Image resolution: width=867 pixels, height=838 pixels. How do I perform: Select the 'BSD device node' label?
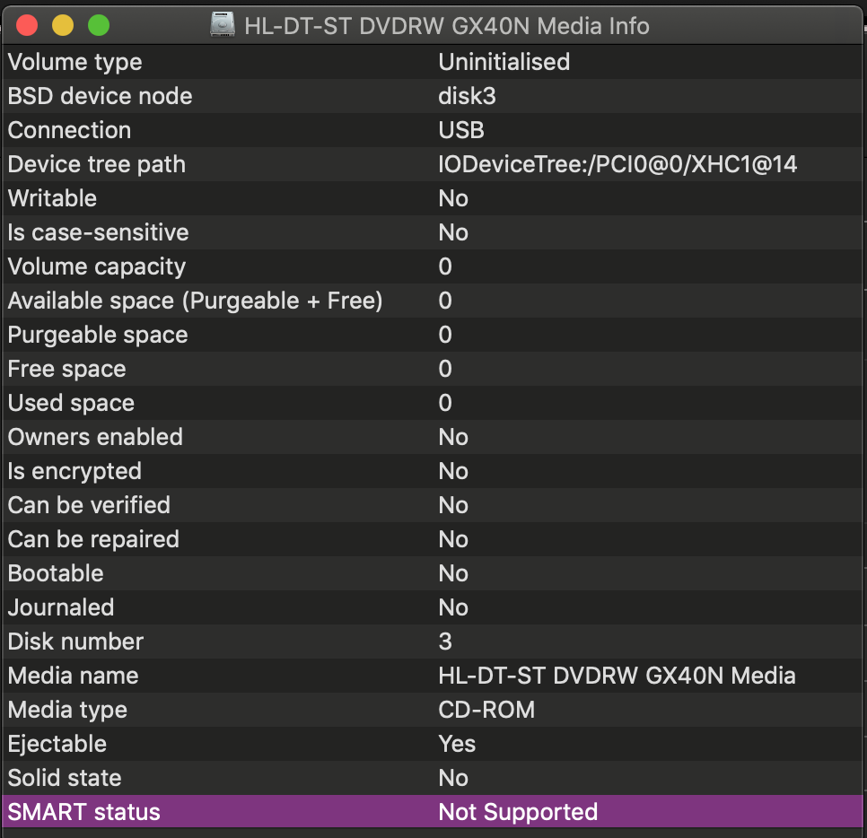tap(101, 96)
